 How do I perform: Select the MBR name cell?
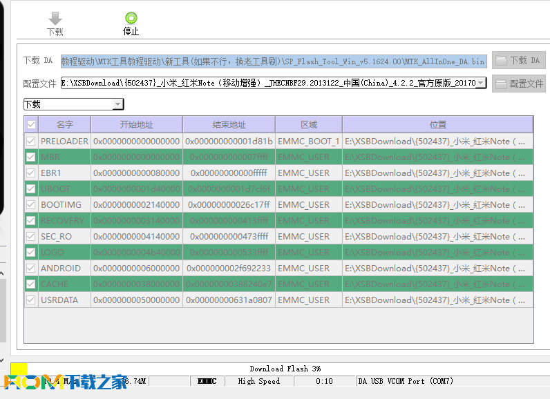(64, 157)
